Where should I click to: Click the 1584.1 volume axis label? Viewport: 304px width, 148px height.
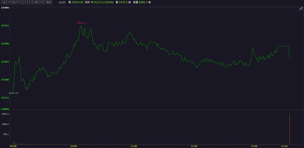coord(5,124)
